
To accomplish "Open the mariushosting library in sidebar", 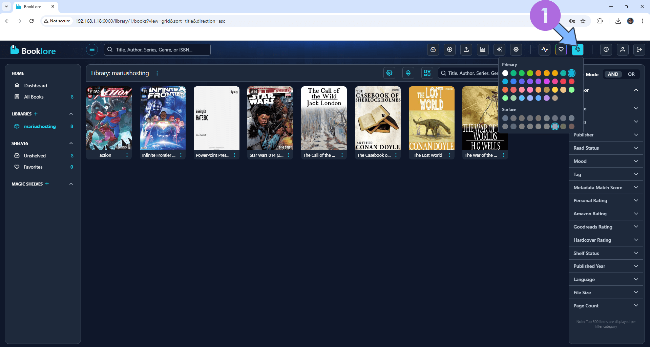I will point(40,126).
